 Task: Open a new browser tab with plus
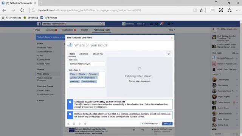tap(41, 3)
